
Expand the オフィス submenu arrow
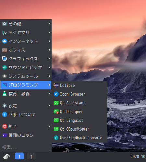[49, 50]
